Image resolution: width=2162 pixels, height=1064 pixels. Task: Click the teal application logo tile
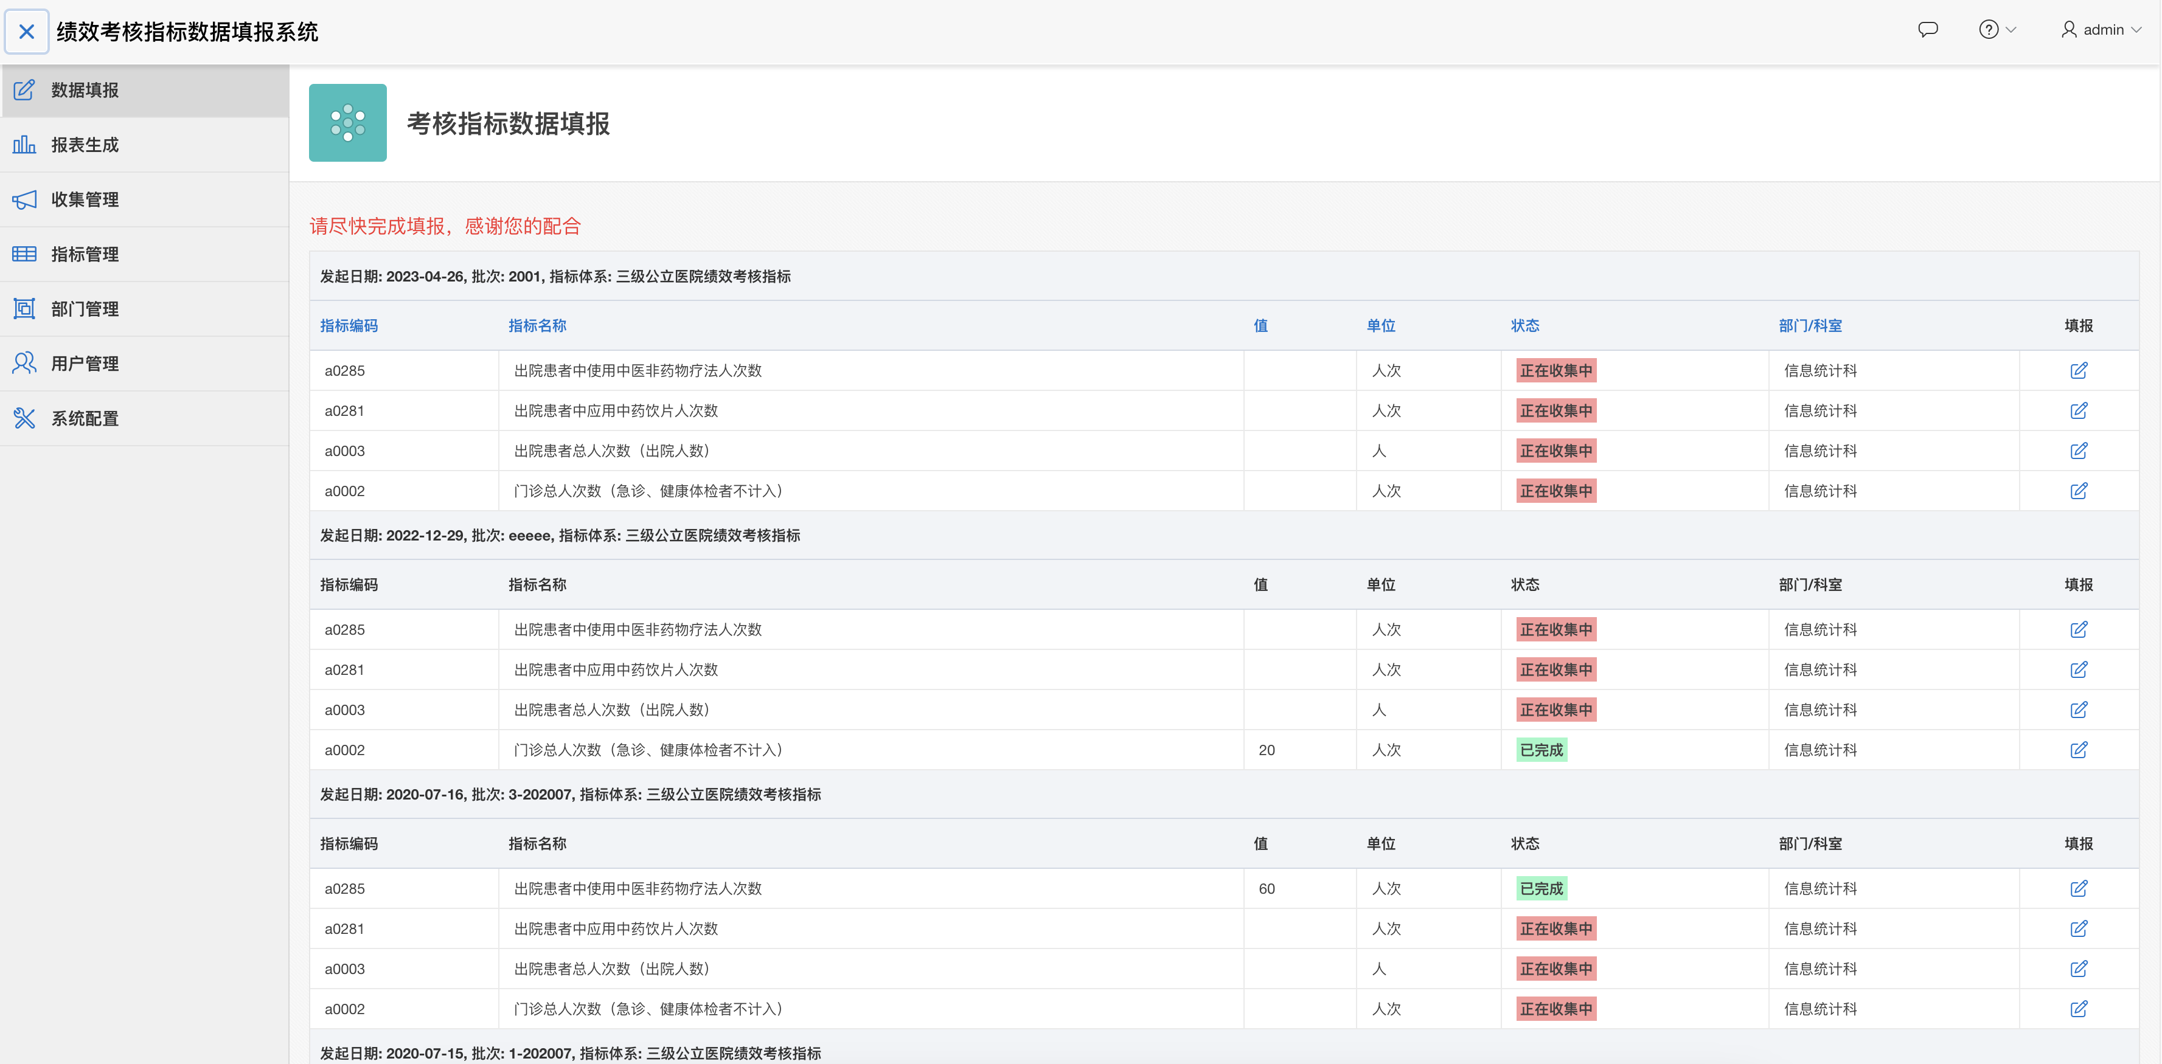pos(347,122)
